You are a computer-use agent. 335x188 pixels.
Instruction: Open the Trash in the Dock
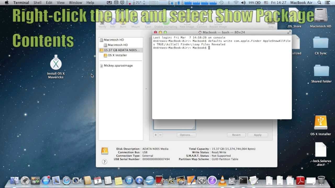point(321,180)
